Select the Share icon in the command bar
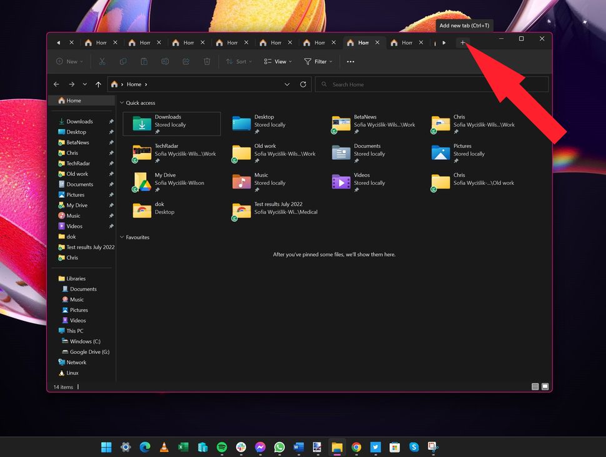The image size is (606, 457). point(186,61)
